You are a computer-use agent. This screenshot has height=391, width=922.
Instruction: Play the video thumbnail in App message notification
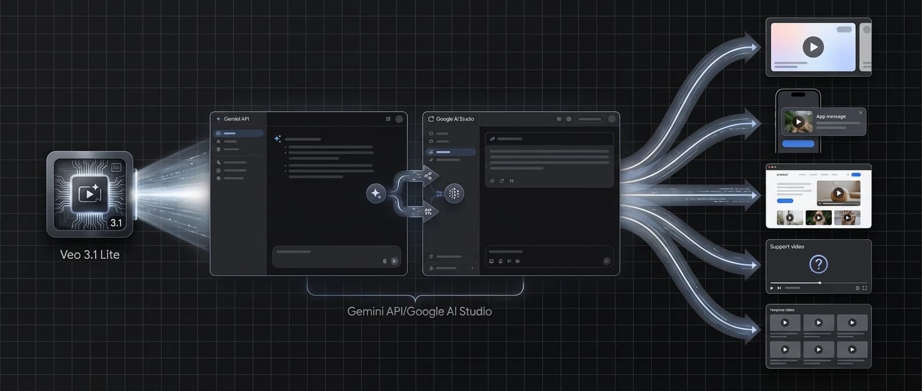pyautogui.click(x=799, y=122)
